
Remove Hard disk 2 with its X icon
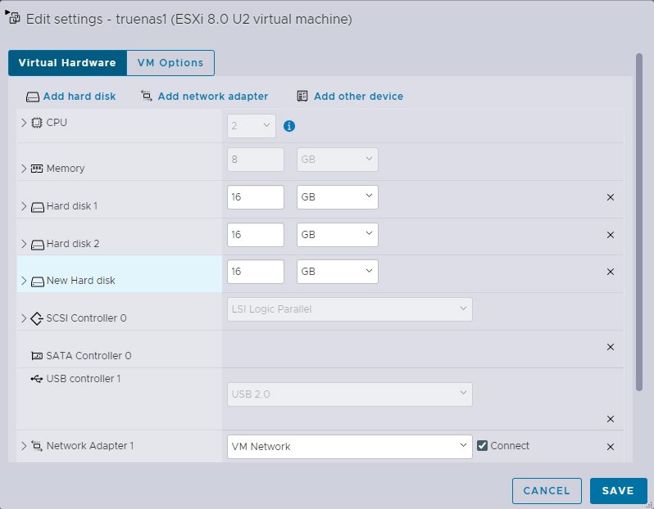610,235
